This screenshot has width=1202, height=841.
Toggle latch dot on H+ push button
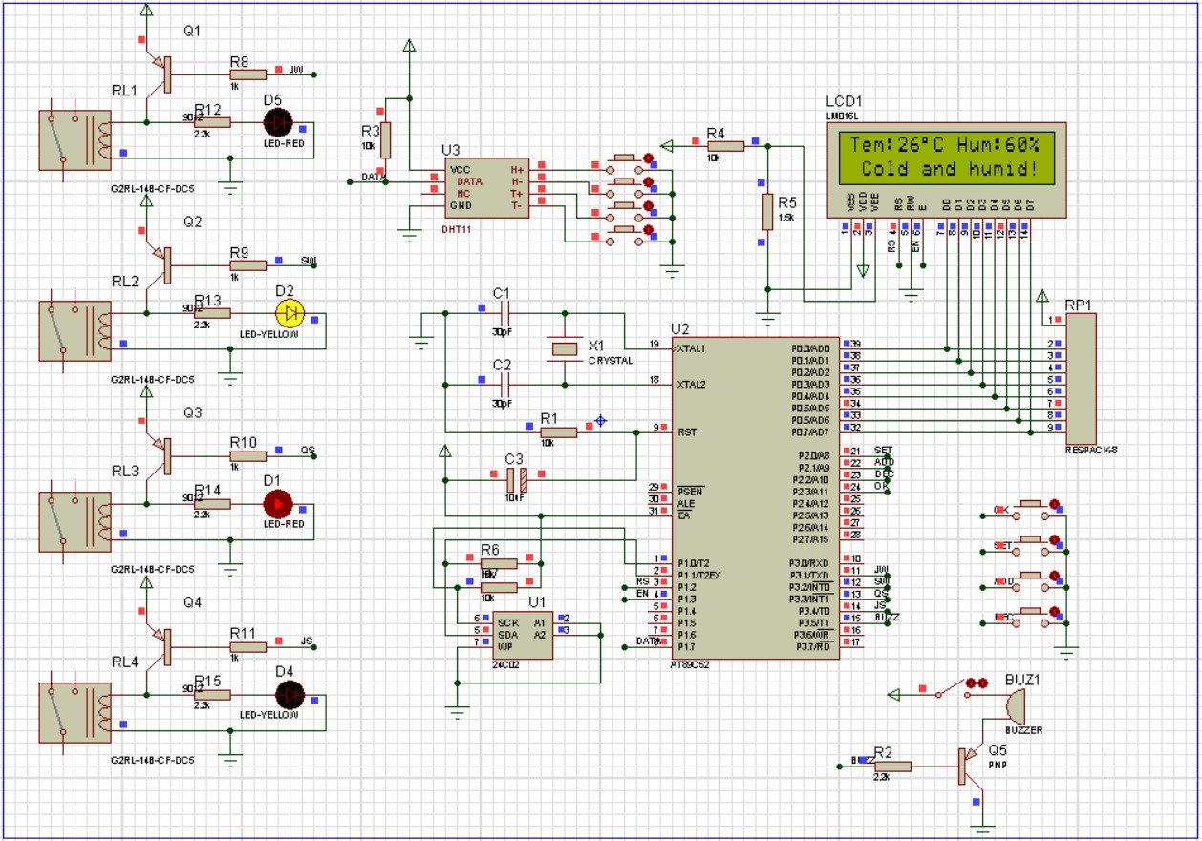pos(649,158)
